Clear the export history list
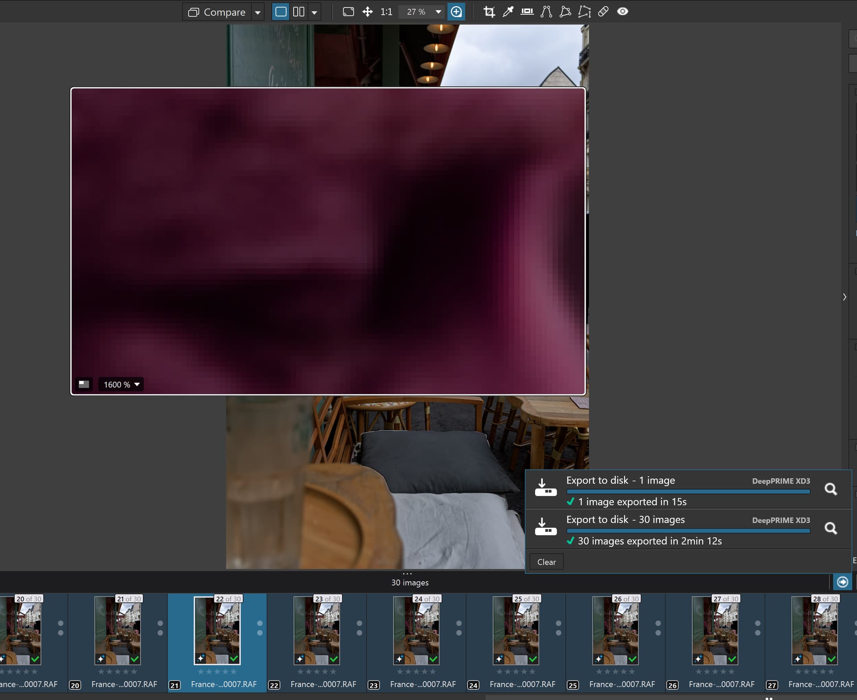 546,562
